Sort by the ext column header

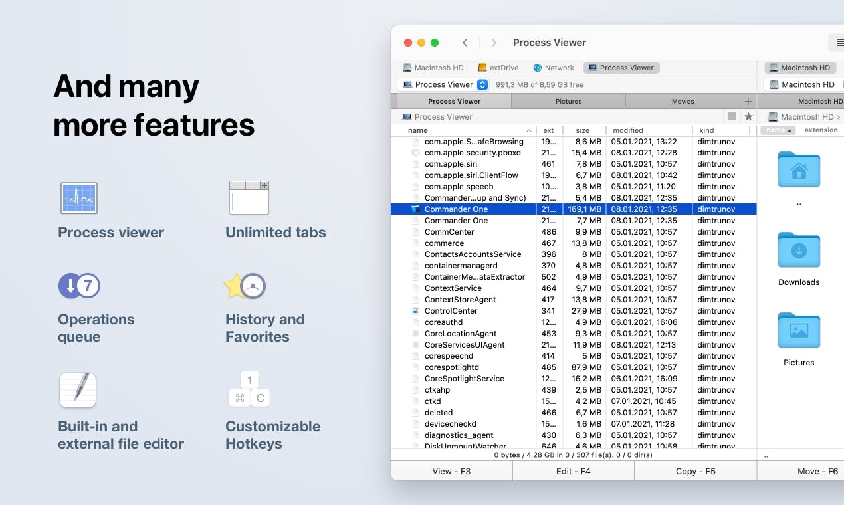pos(550,130)
